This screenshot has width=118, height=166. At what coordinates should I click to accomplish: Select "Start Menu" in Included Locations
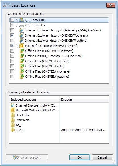[x=23, y=120]
